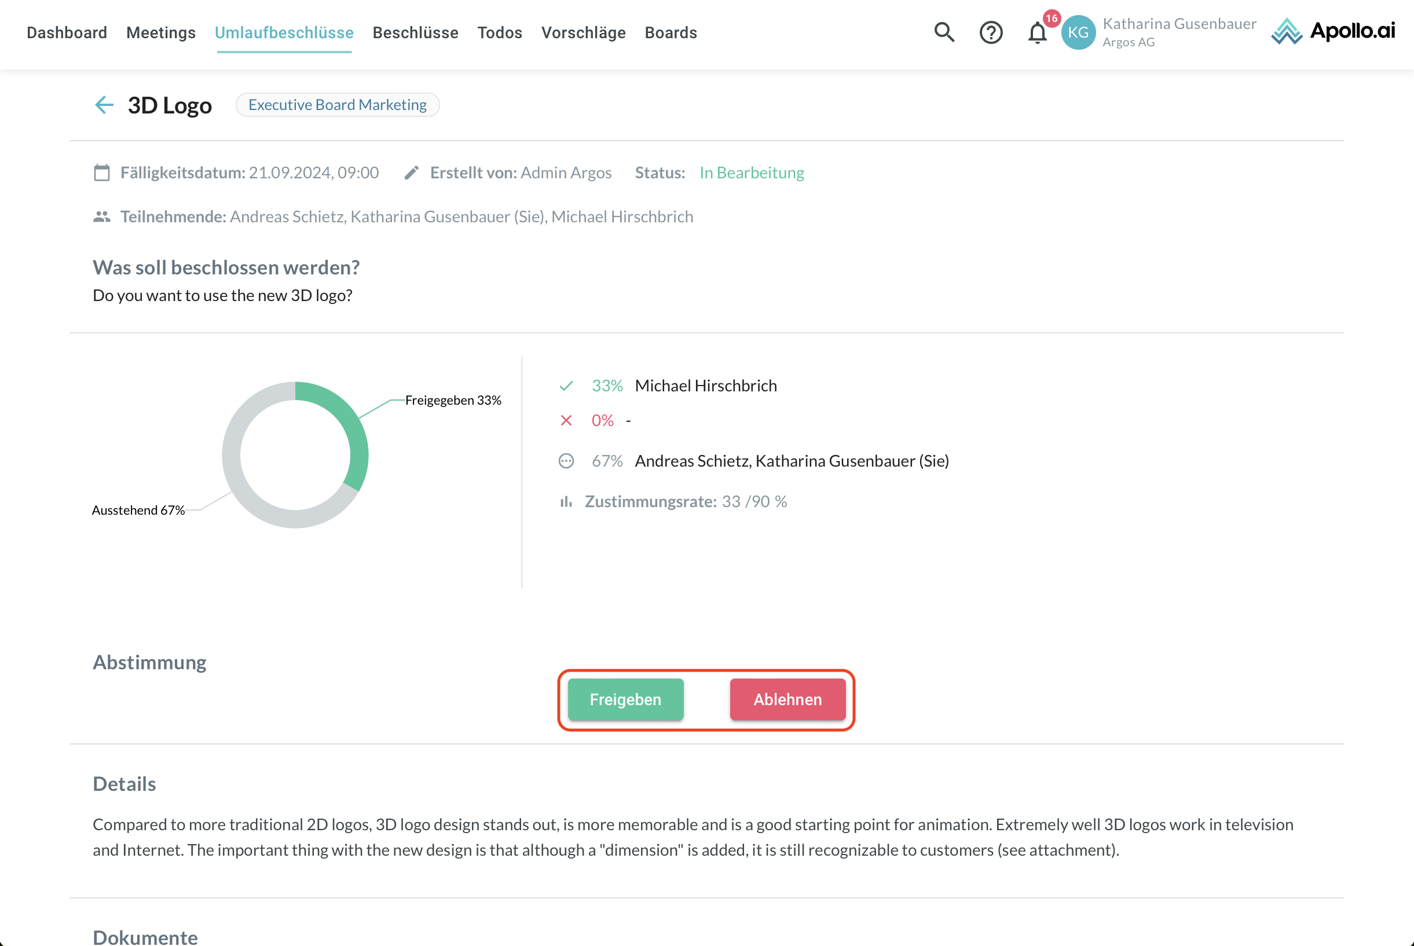
Task: Click the pencil icon beside Erstellt von
Action: (x=412, y=173)
